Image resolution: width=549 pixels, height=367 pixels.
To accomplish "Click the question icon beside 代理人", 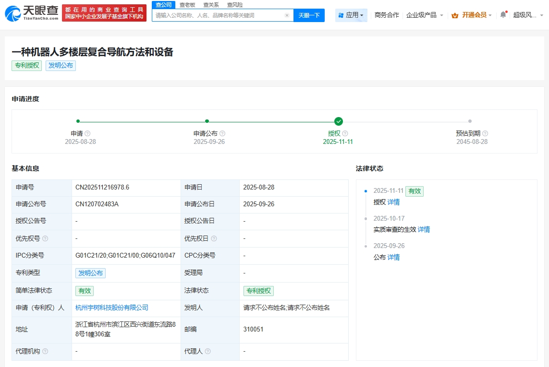I will [208, 351].
